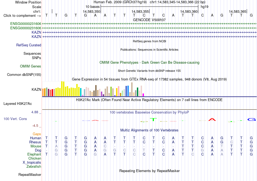This screenshot has width=257, height=181.
Task: Click the 'KAZN' label beside GTEx bar chart
Action: pos(37,89)
